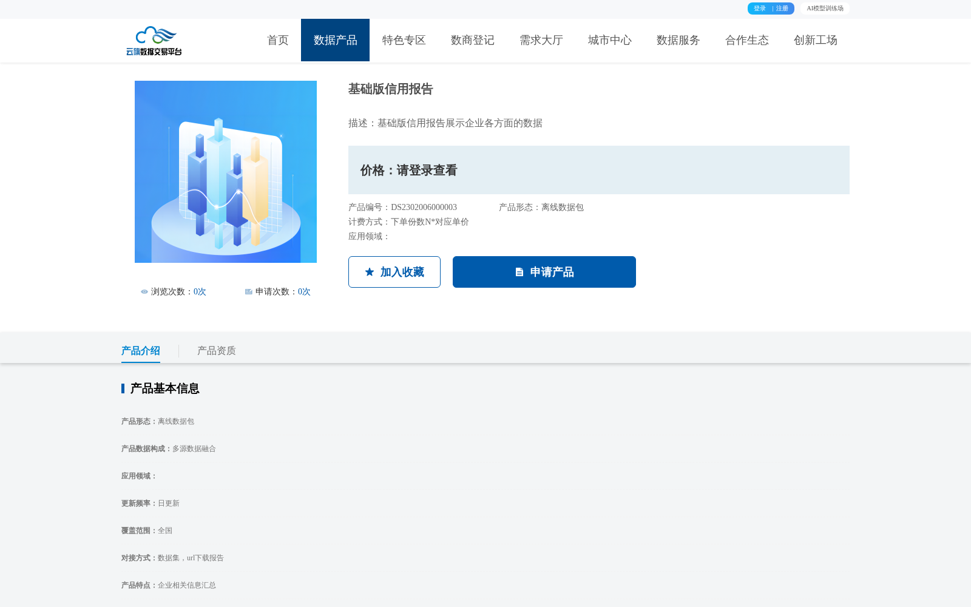Click 产品形态:离线数据包 near price
971x607 pixels.
point(541,208)
